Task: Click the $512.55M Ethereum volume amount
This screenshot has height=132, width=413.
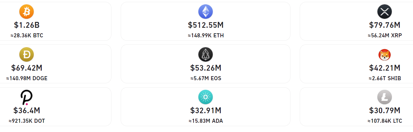Action: point(206,25)
